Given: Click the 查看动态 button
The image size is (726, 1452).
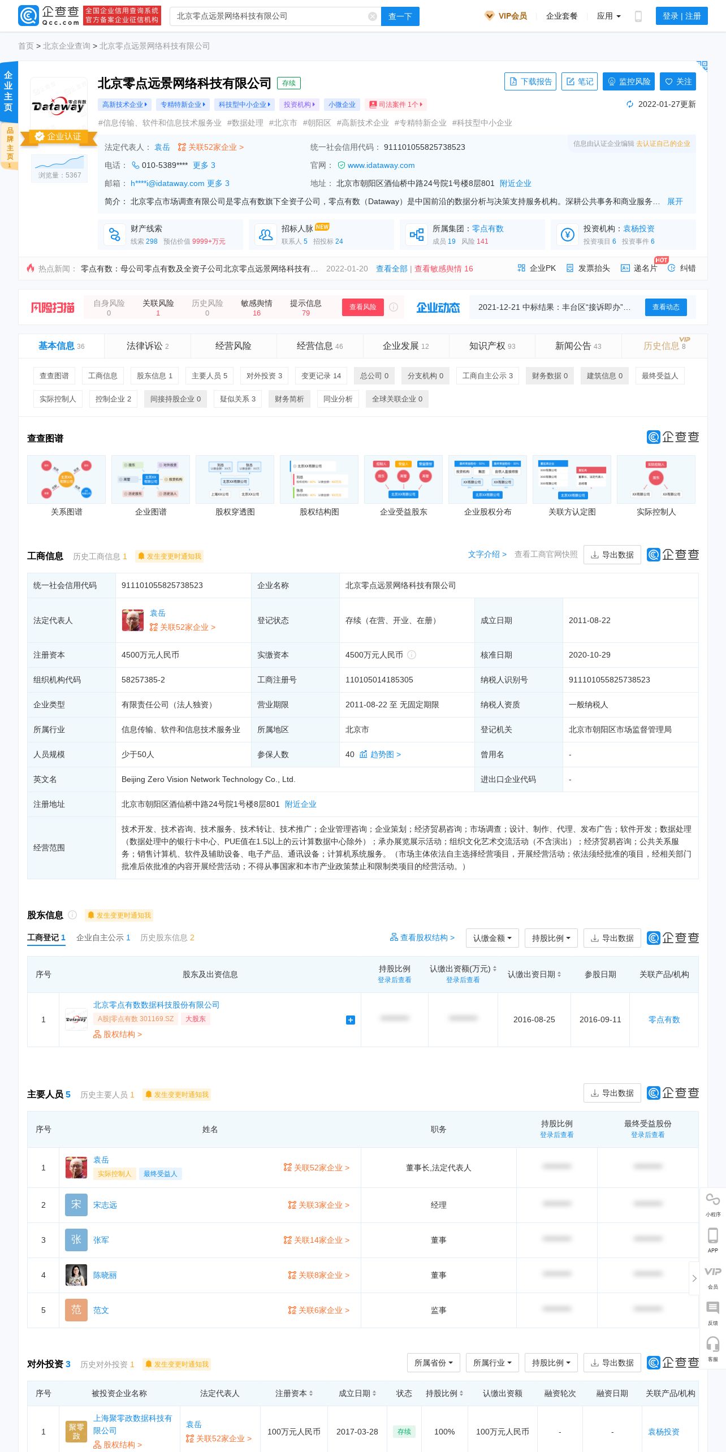Looking at the screenshot, I should tap(666, 307).
